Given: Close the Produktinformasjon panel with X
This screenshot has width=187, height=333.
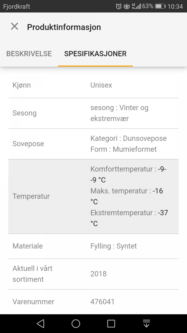Looking at the screenshot, I should coord(14,27).
